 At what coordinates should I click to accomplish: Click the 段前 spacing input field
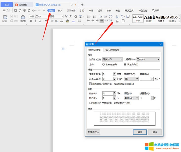click(x=108, y=93)
